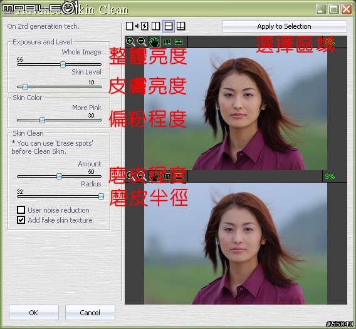Click the 'Exposure and Level' group label
This screenshot has height=329, width=356.
[x=42, y=42]
